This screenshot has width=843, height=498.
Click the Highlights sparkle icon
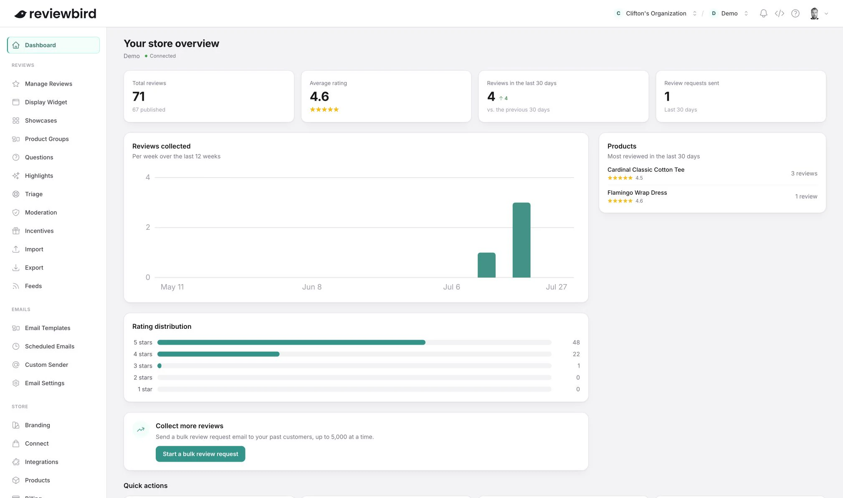pyautogui.click(x=16, y=175)
